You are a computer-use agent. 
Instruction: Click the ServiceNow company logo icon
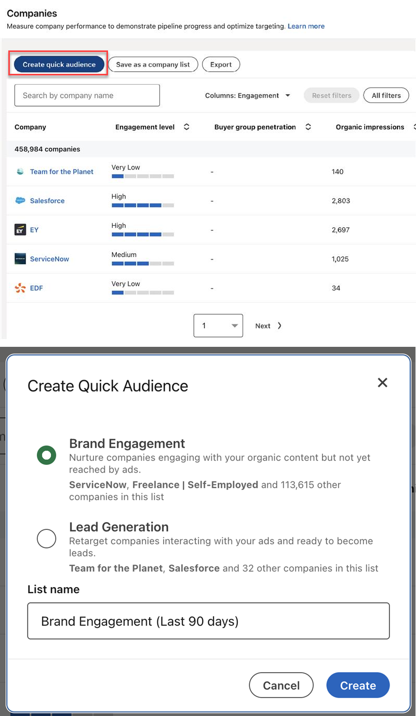[x=20, y=259]
